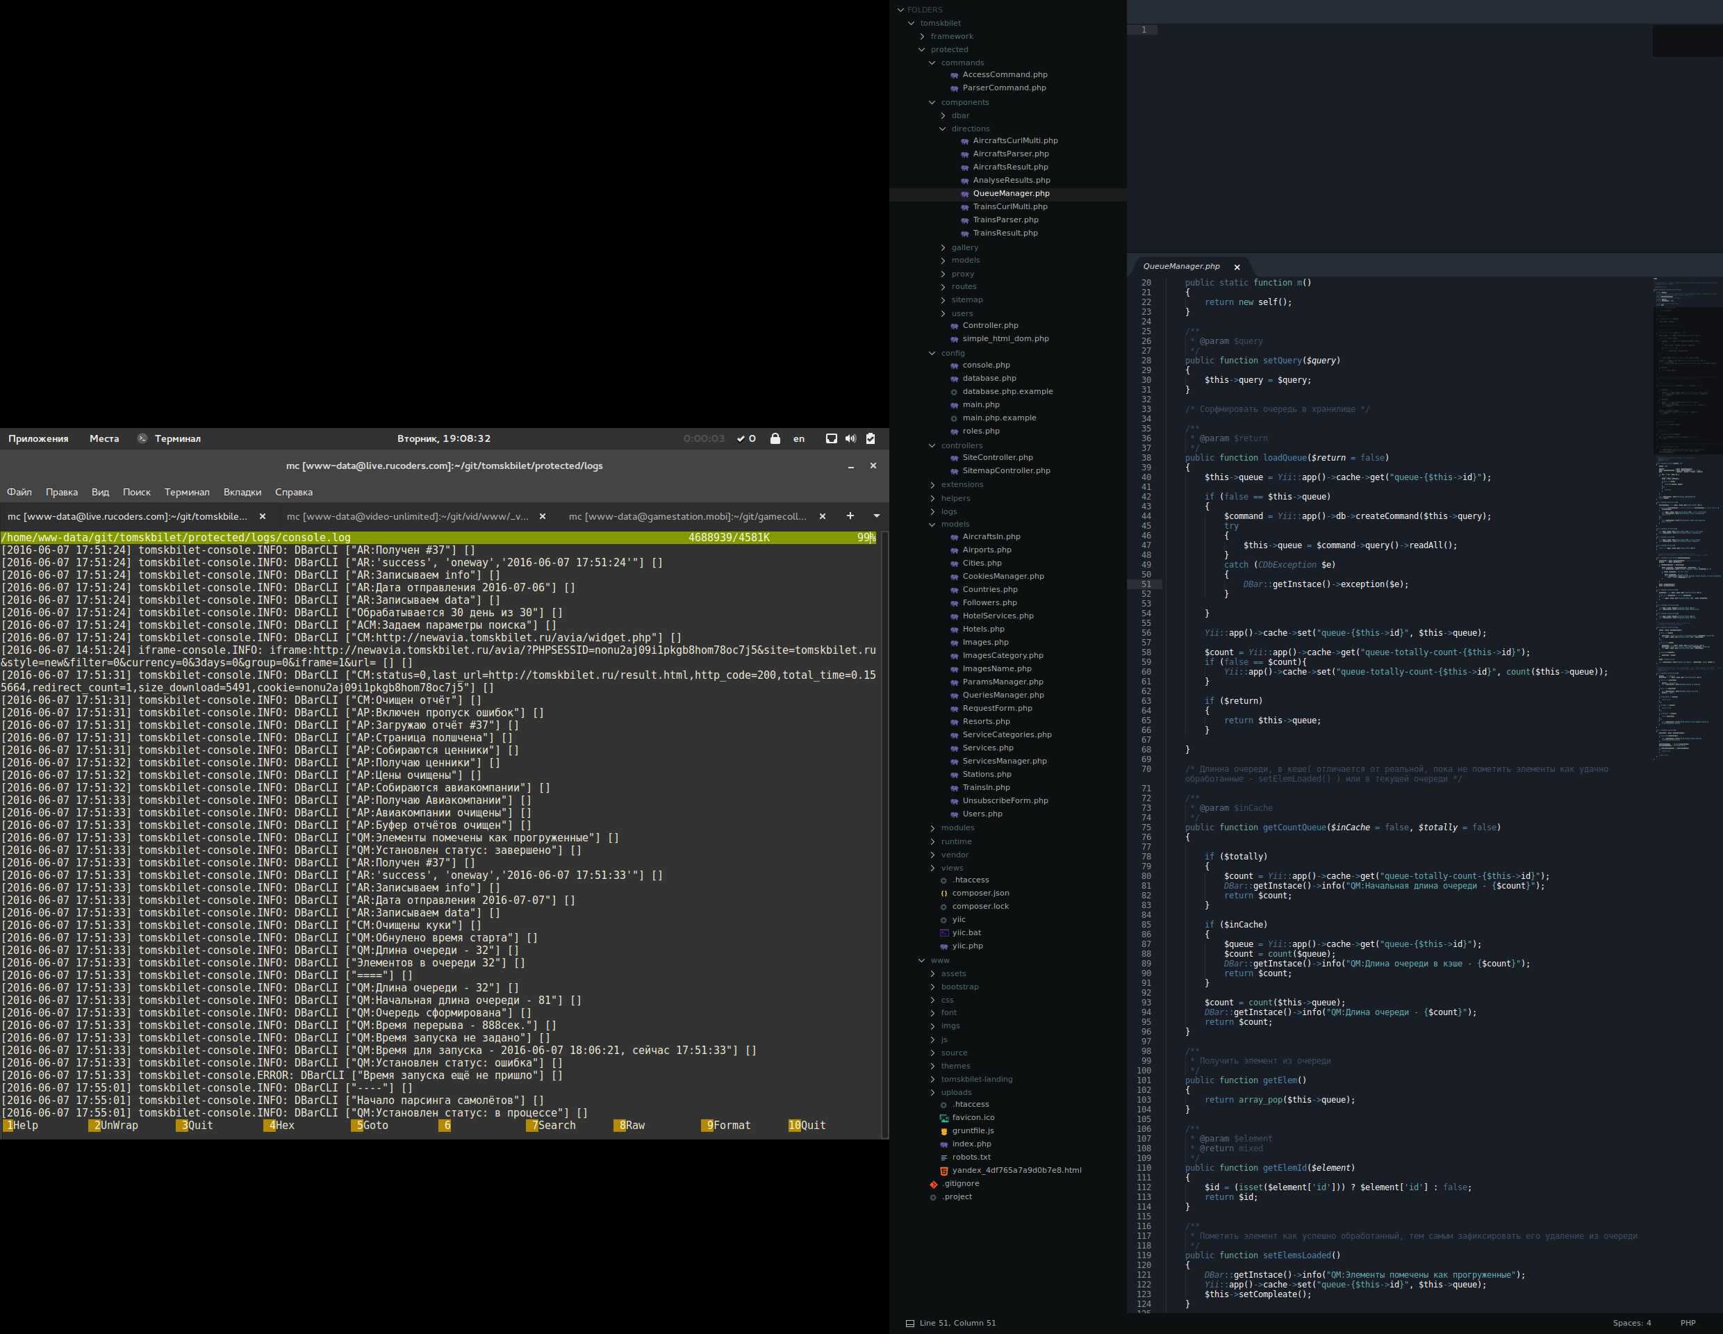
Task: Expand the framework folder
Action: pos(951,36)
